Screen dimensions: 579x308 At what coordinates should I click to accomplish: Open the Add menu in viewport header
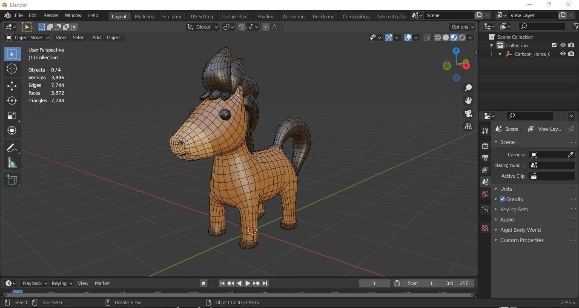coord(97,37)
